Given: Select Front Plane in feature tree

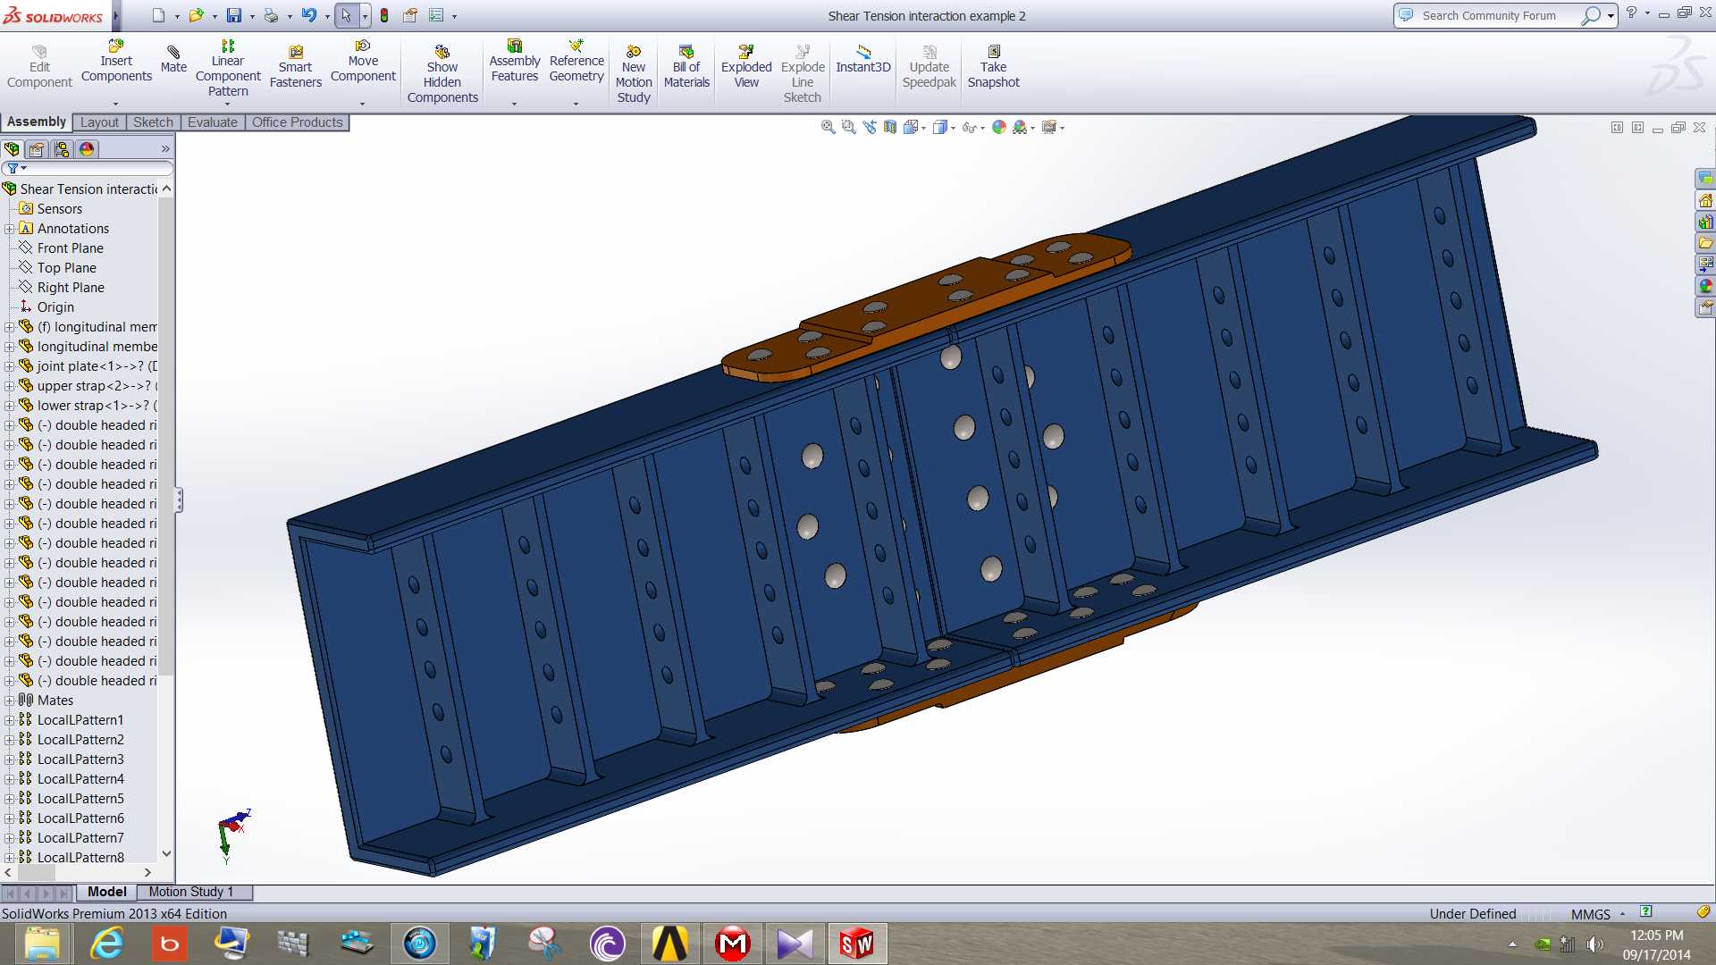Looking at the screenshot, I should coord(61,248).
